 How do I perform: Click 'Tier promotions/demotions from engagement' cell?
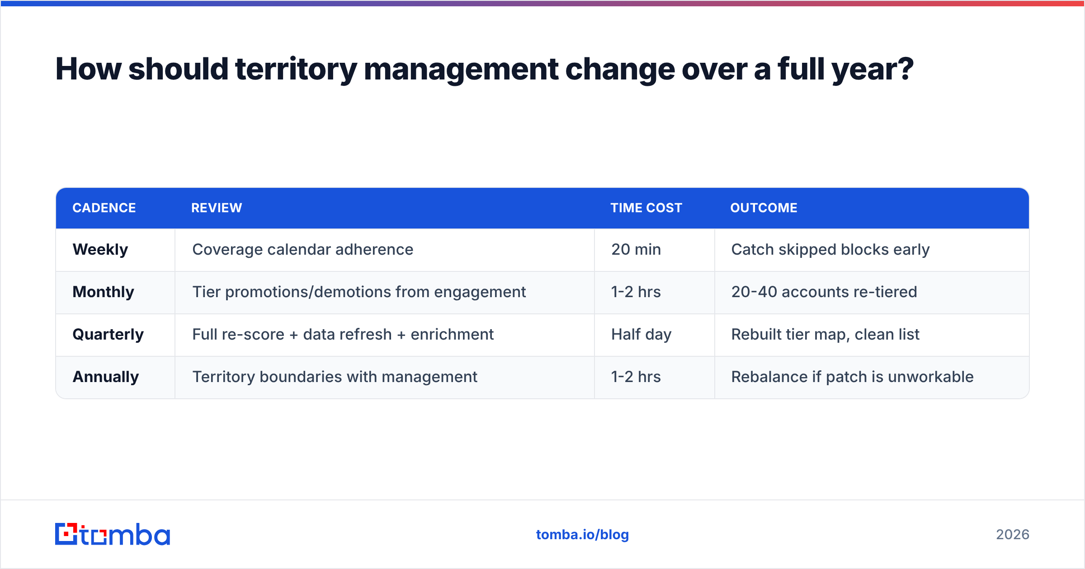click(x=385, y=292)
